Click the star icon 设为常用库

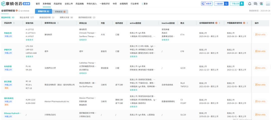pyautogui.click(x=19, y=11)
